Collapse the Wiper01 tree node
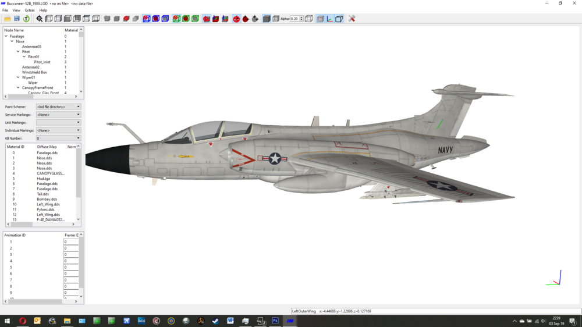 [18, 77]
